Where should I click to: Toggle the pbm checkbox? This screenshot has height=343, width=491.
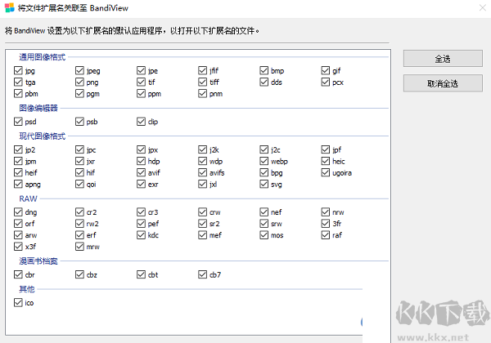pyautogui.click(x=18, y=93)
